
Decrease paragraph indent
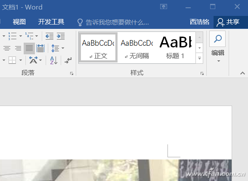pyautogui.click(x=50, y=36)
